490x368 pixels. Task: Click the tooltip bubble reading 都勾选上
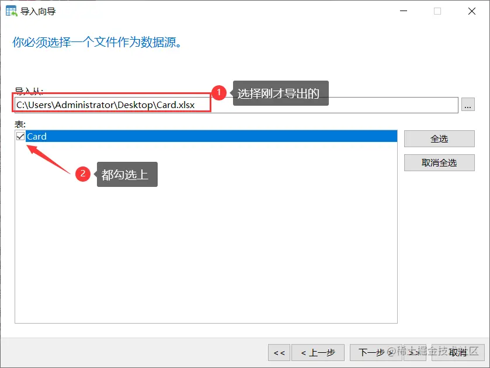pos(126,173)
